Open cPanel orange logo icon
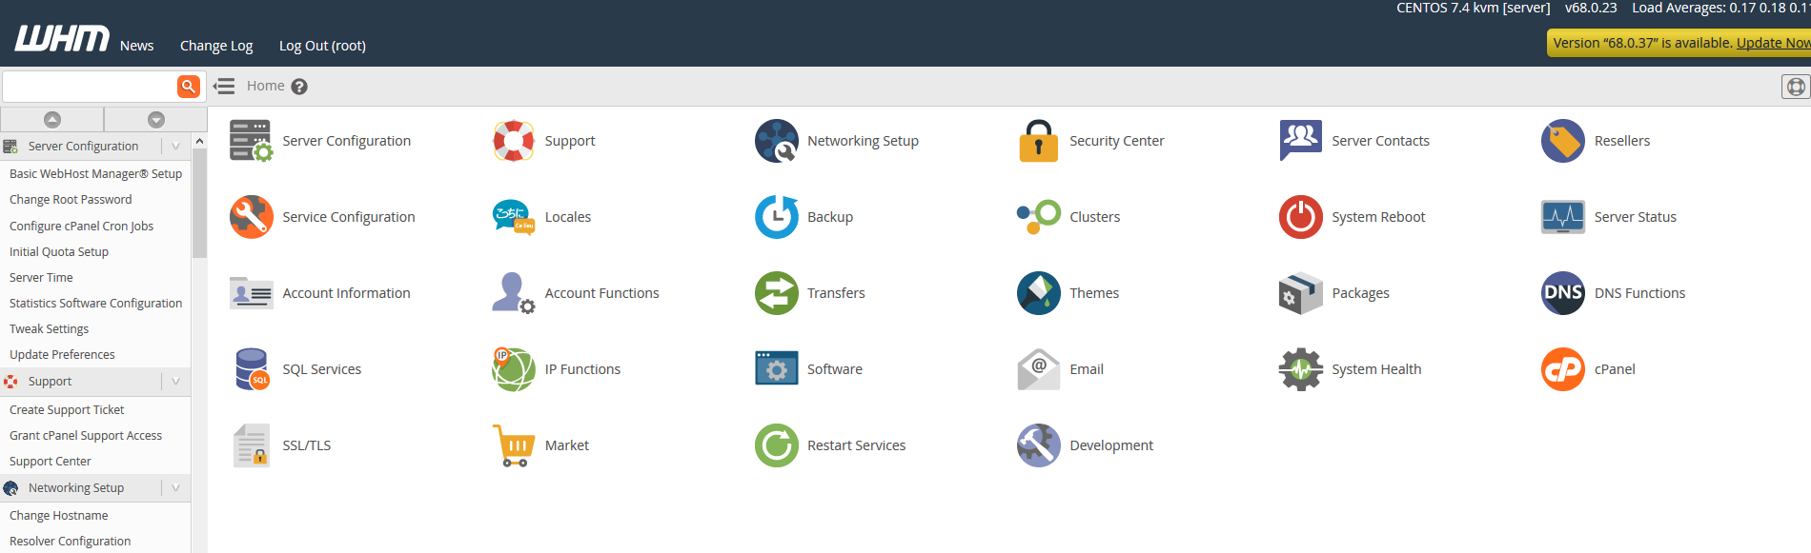 [1563, 369]
